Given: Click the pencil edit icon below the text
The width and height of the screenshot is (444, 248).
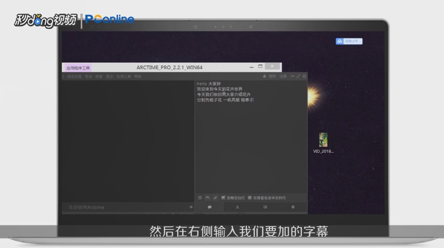Looking at the screenshot, I should click(215, 198).
